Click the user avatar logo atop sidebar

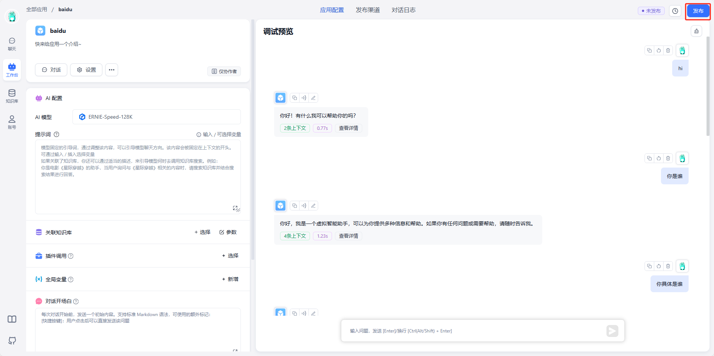(x=12, y=16)
